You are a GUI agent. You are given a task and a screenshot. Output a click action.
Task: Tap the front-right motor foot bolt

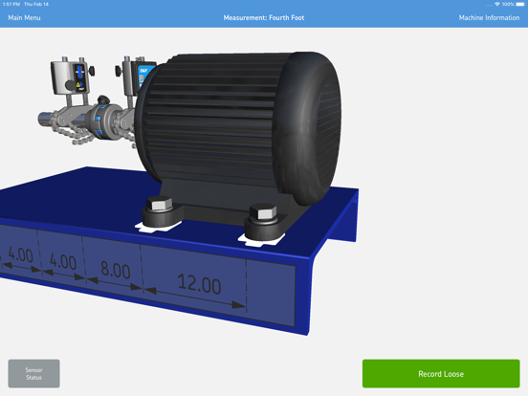pyautogui.click(x=263, y=212)
